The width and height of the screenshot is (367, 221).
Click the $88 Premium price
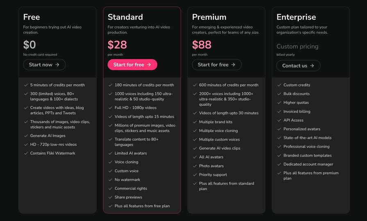[x=202, y=45]
